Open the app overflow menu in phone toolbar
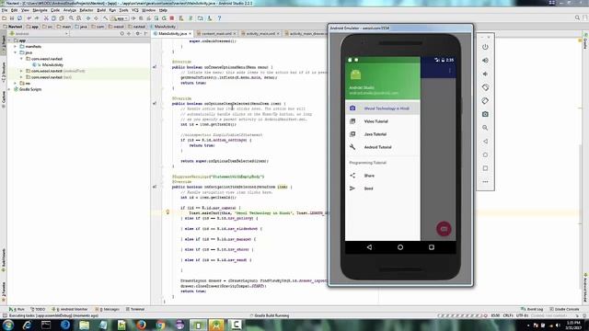 tap(450, 71)
